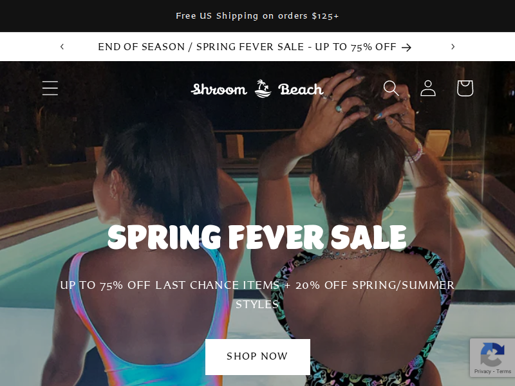
Task: Click the SHOP NOW button
Action: click(257, 357)
